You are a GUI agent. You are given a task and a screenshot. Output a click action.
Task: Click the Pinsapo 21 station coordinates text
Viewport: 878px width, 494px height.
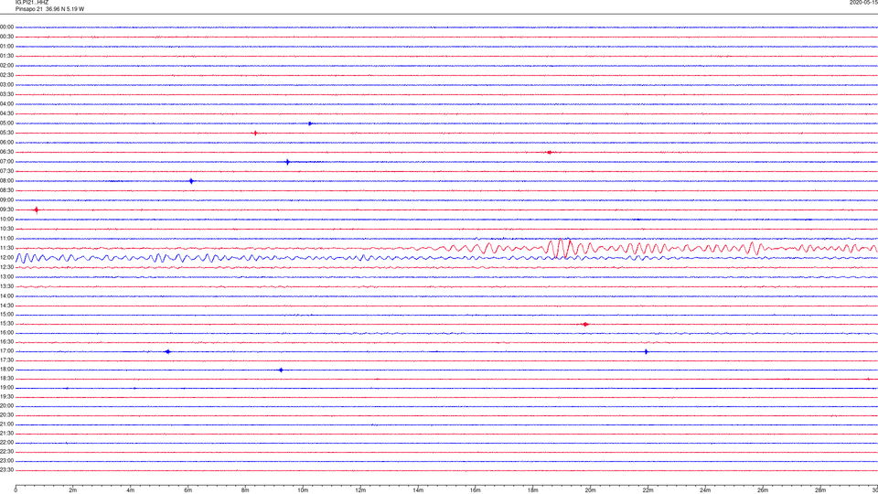point(49,9)
